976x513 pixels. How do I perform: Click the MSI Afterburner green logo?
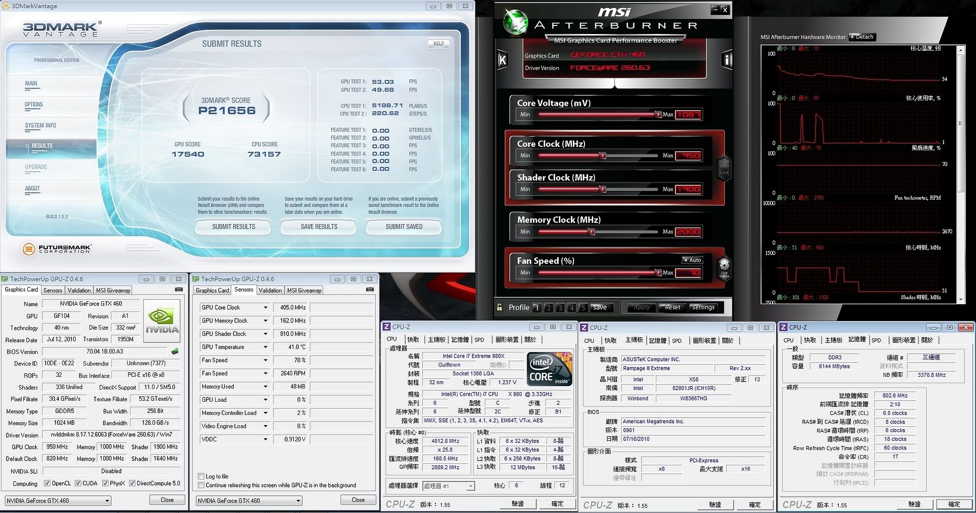515,21
